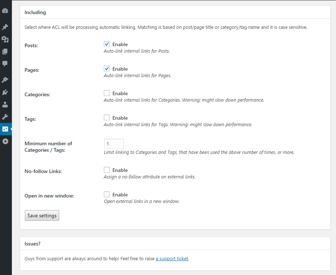The width and height of the screenshot is (336, 275).
Task: Open the support ticket link
Action: 172,259
